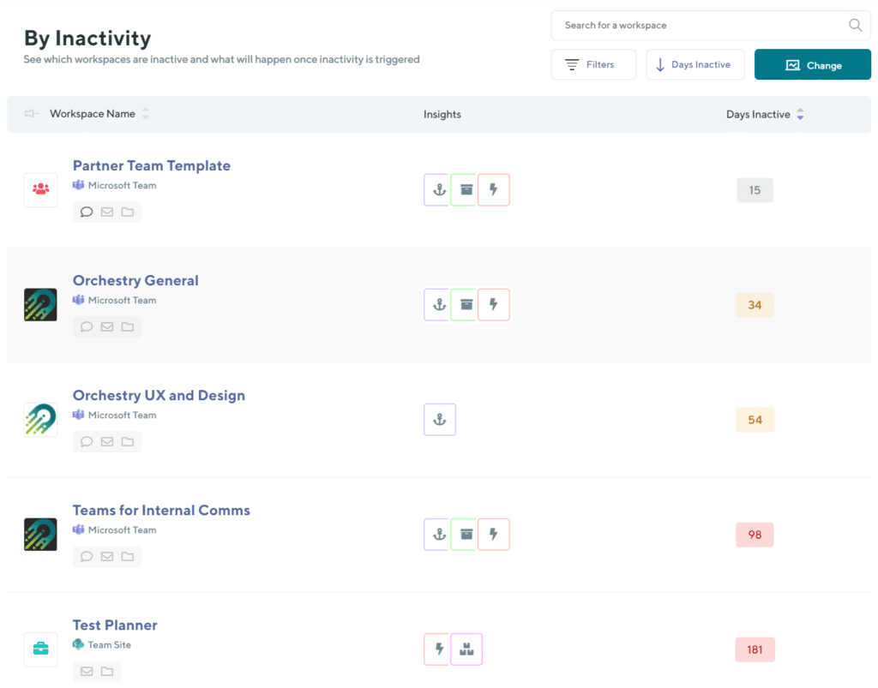Image resolution: width=878 pixels, height=688 pixels.
Task: Click the Change button
Action: (x=812, y=64)
